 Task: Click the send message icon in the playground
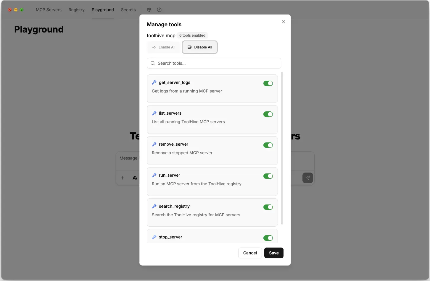[x=308, y=178]
